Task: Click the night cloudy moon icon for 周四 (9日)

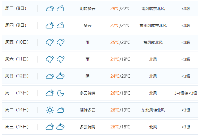Action: [60, 26]
